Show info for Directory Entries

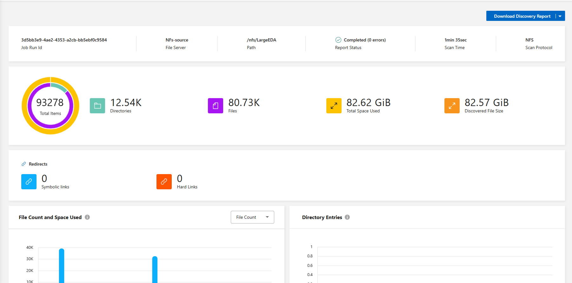[347, 217]
